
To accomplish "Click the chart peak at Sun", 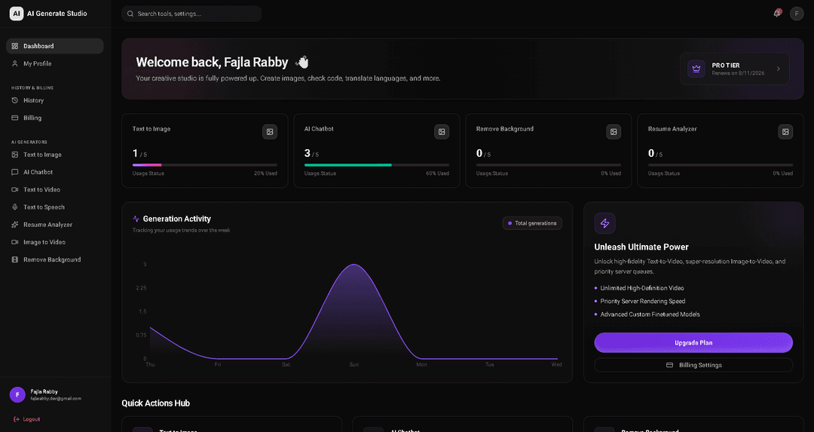I will click(x=354, y=265).
